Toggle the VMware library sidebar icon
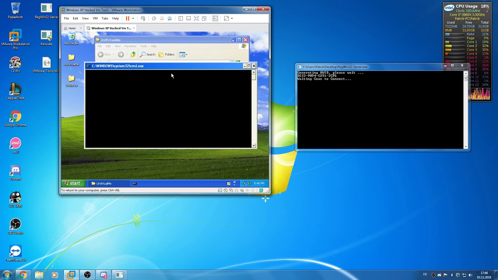Screen dimensions: 498x280 tap(181, 18)
